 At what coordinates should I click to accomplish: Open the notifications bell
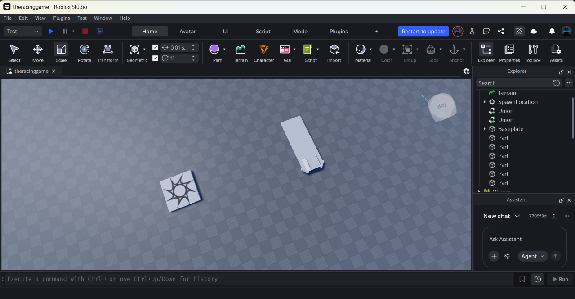point(552,32)
